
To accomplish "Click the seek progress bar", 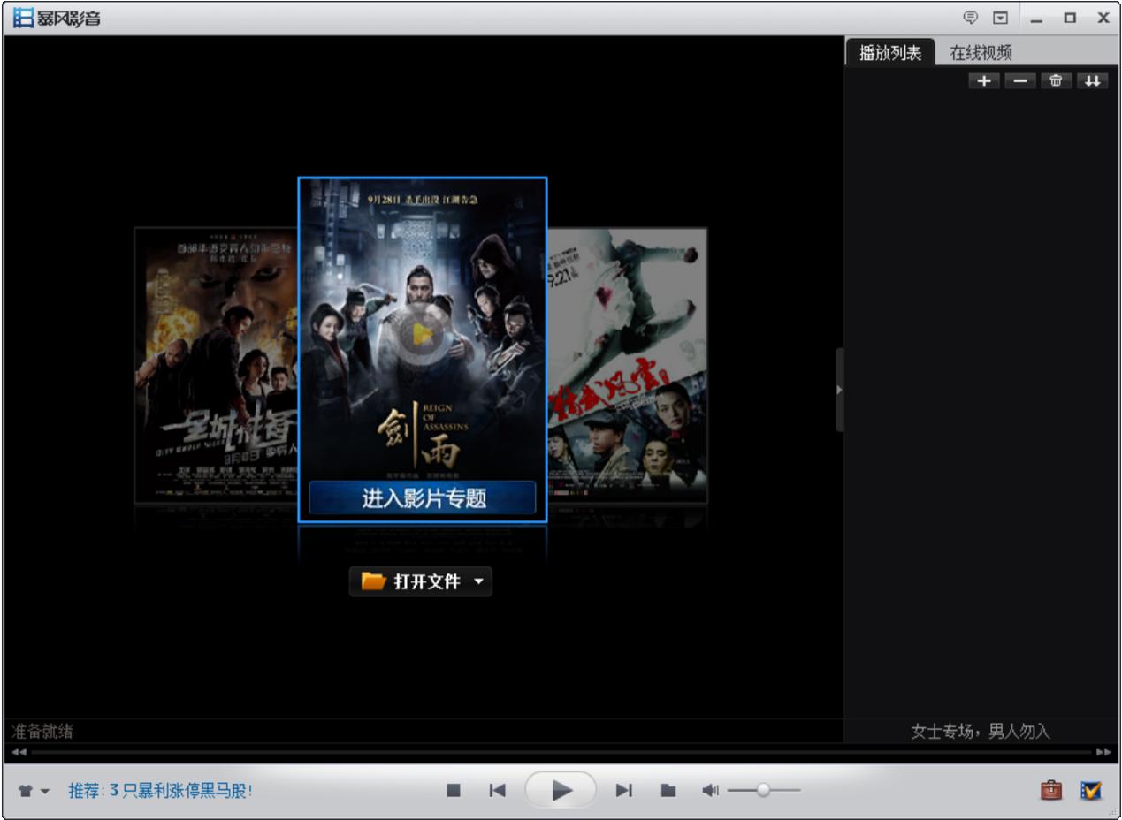I will coord(561,752).
